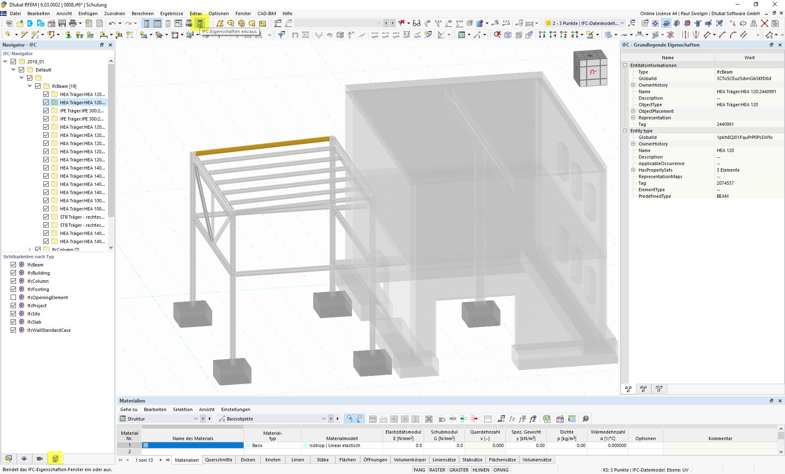Open the Berechnen menu
The height and width of the screenshot is (474, 785).
[141, 13]
